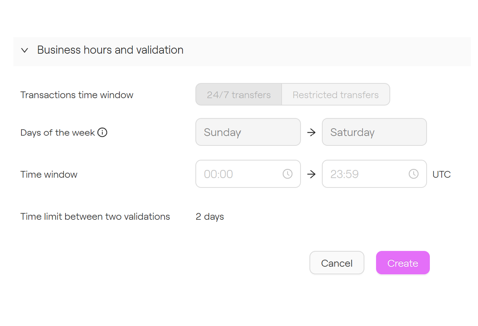Image resolution: width=478 pixels, height=326 pixels.
Task: Click the arrow between the time fields
Action: (x=311, y=175)
